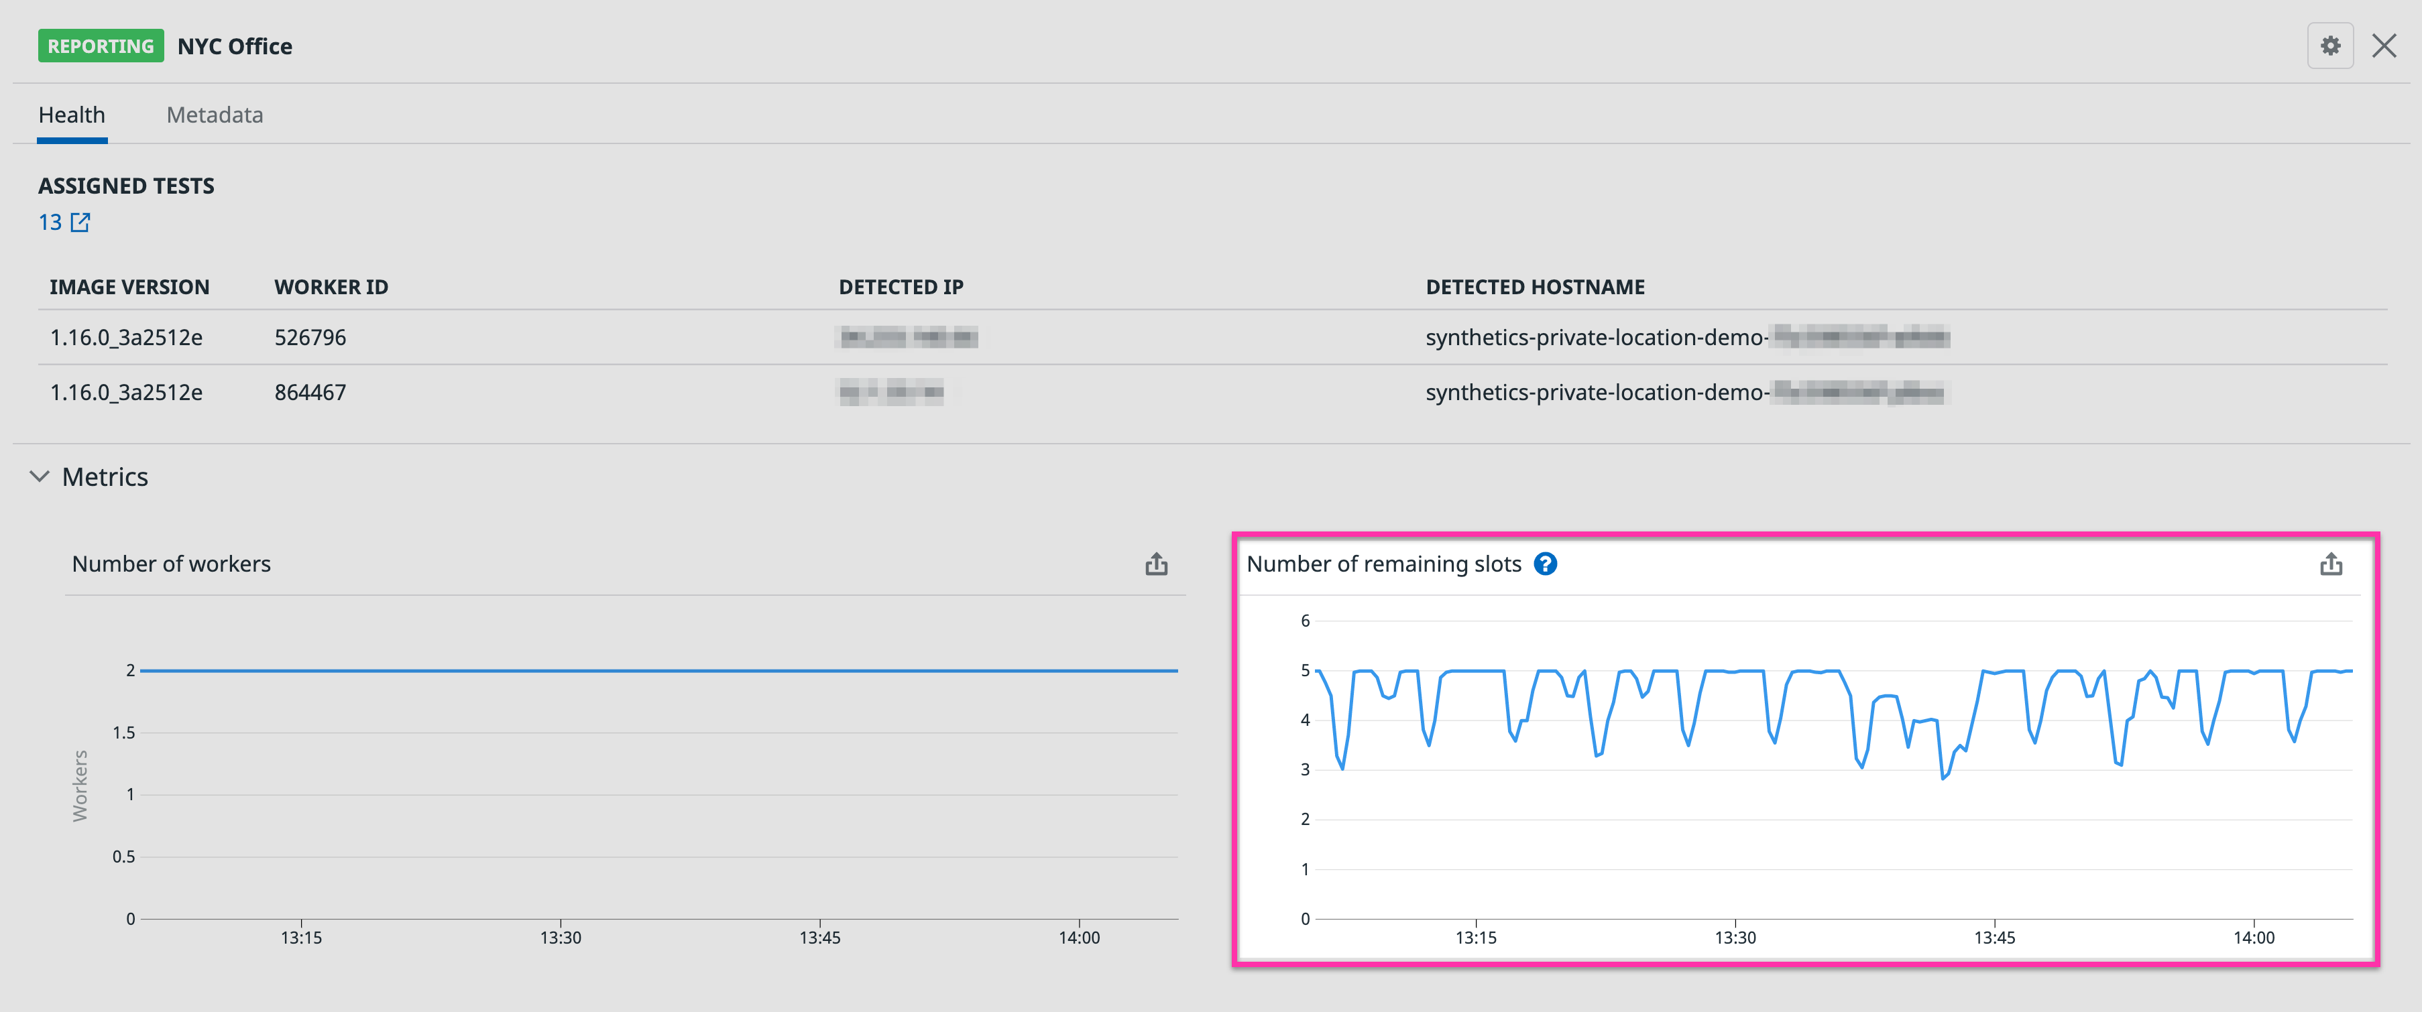Click the export icon above the workers chart

coord(1157,564)
